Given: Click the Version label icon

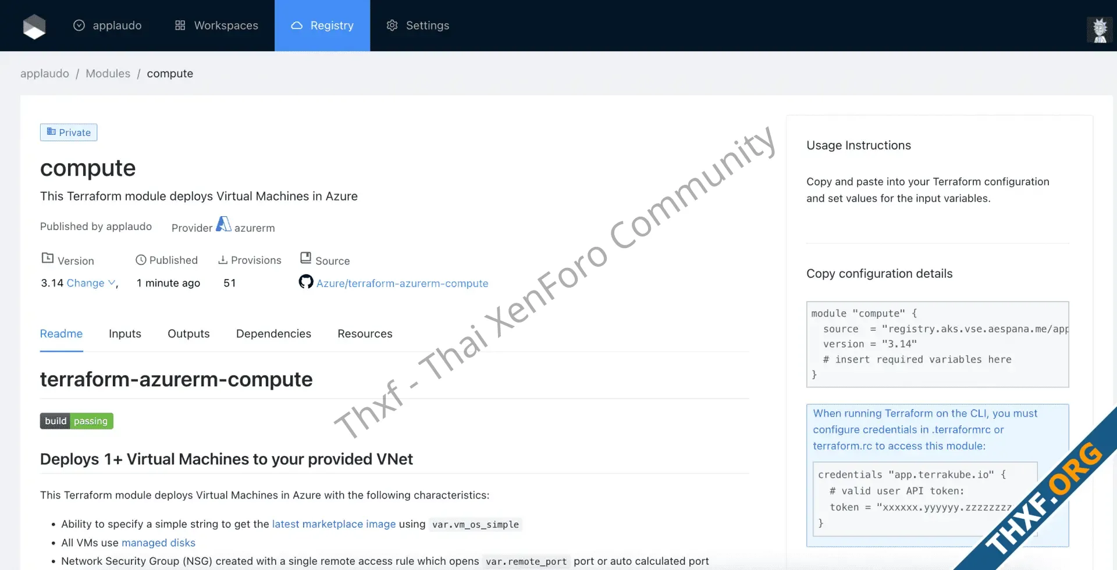Looking at the screenshot, I should (x=48, y=258).
